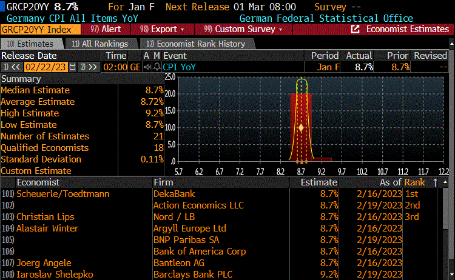This screenshot has width=455, height=280.
Task: Click the Median Estimate row
Action: 82,90
